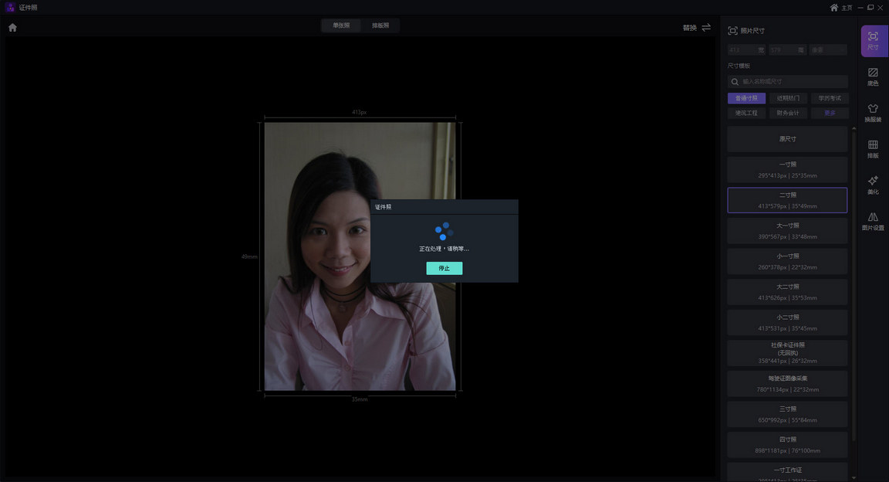
Task: Open the 换服装 change clothes tool
Action: 873,114
